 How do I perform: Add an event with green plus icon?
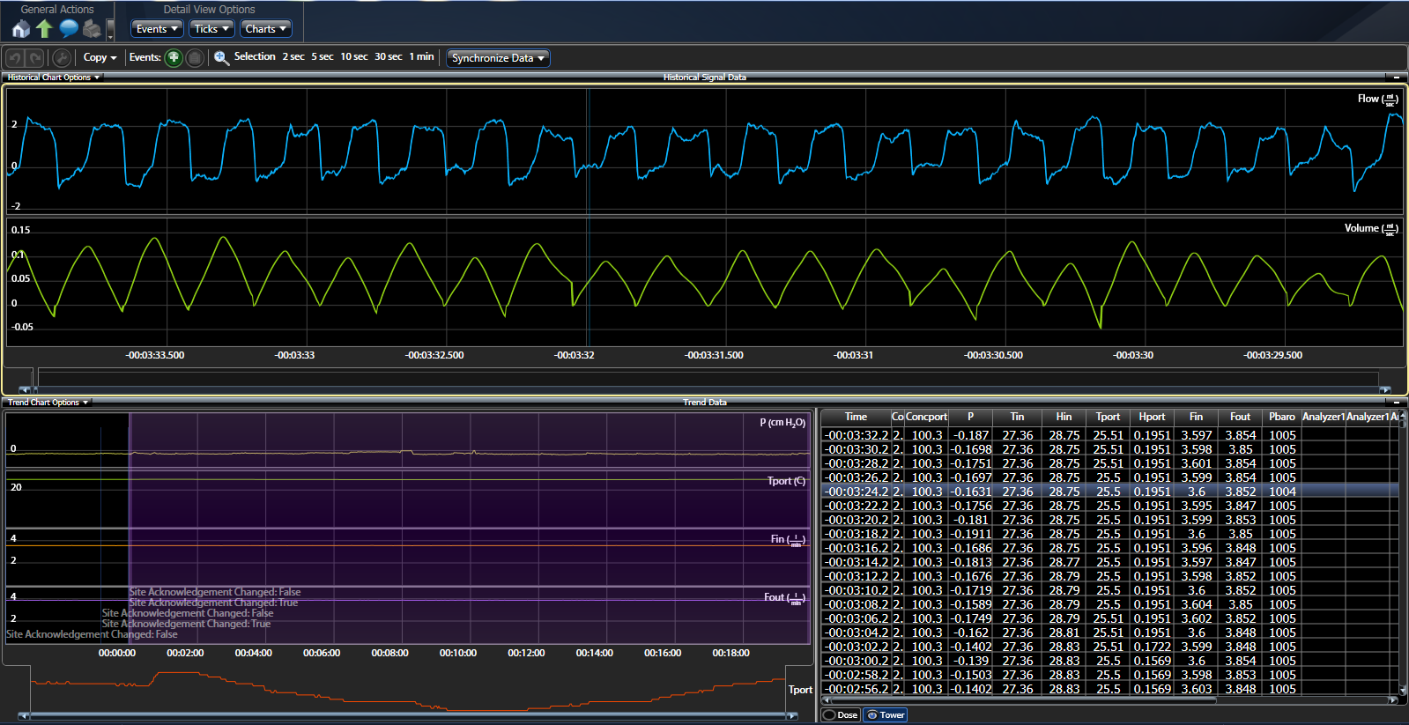tap(174, 58)
